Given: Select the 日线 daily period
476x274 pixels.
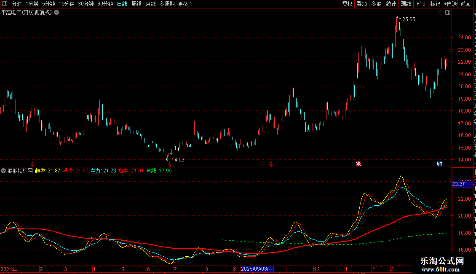Looking at the screenshot, I should coord(122,4).
